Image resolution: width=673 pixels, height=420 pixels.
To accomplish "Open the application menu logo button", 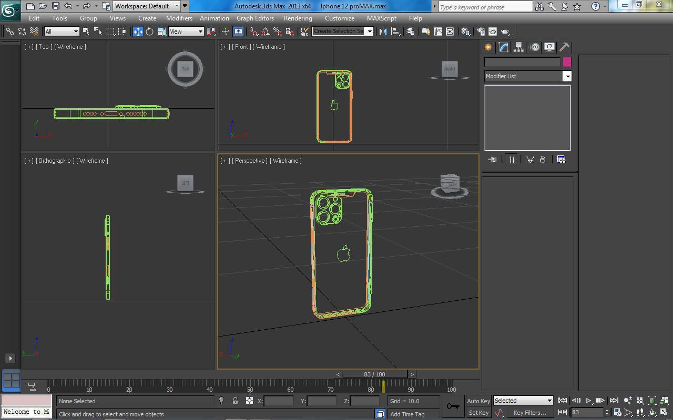I will 10,9.
